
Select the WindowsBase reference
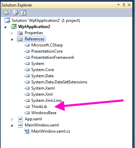(44, 113)
